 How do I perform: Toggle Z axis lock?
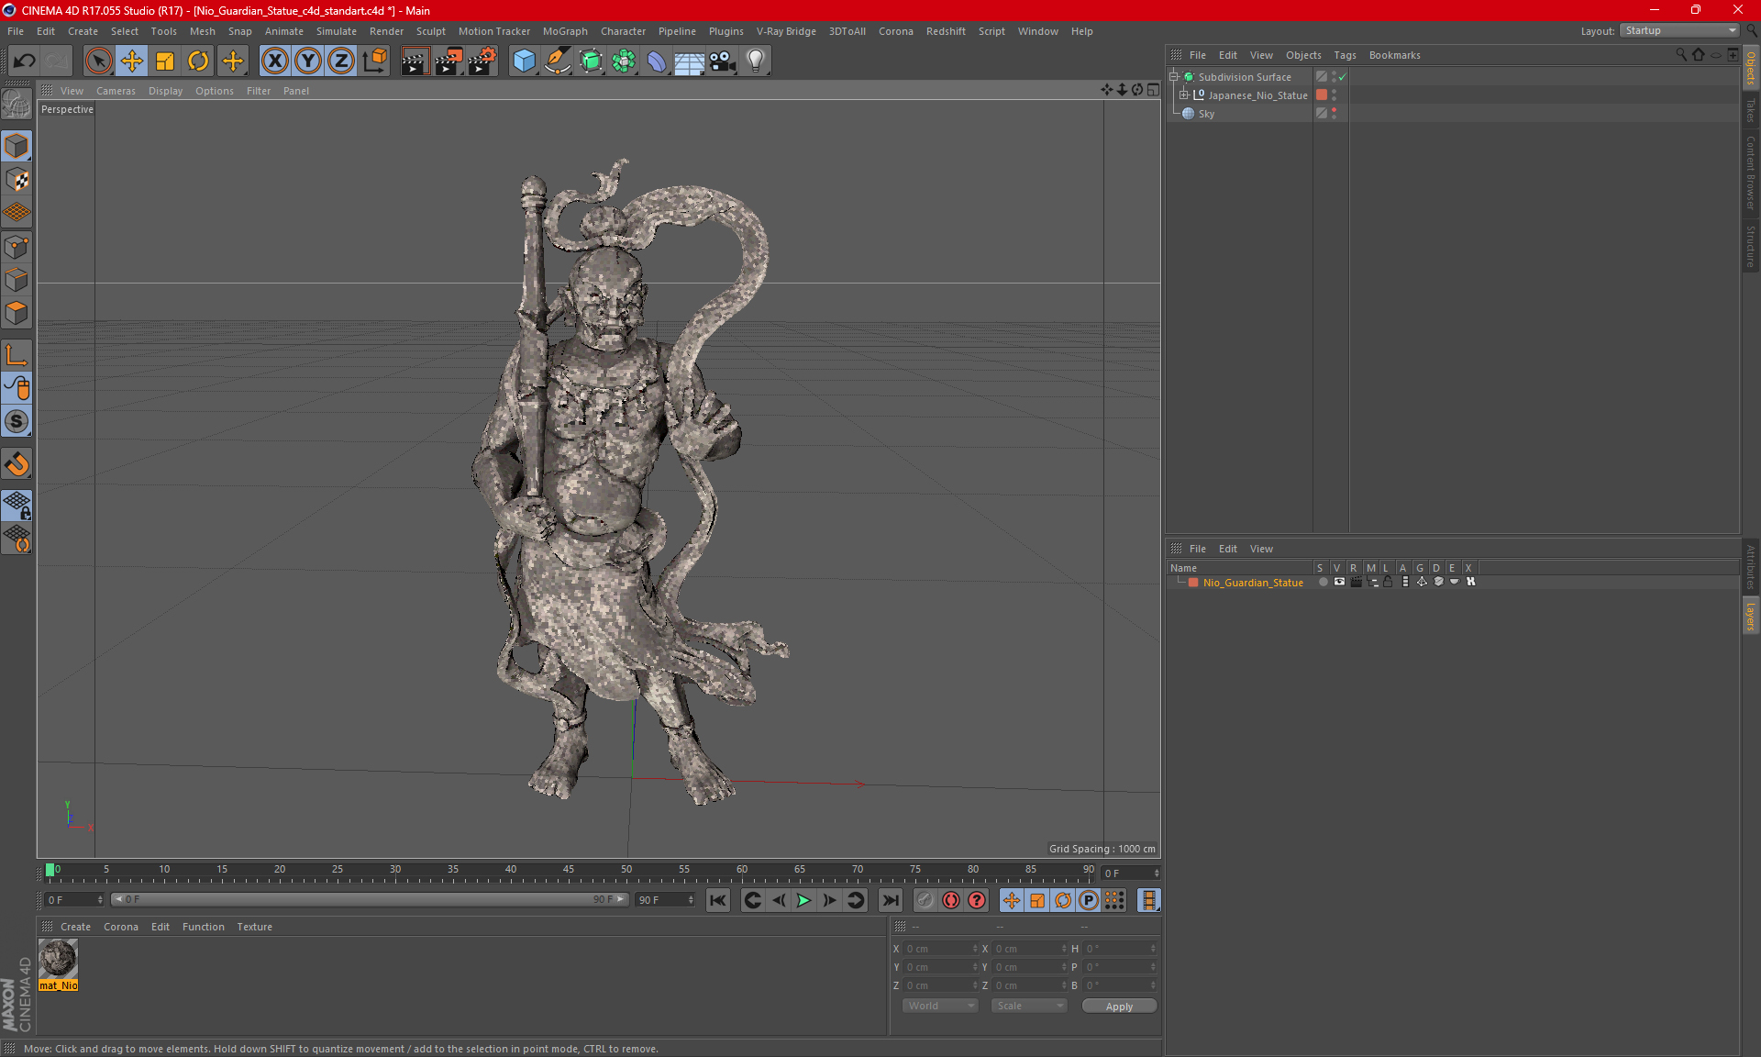[x=341, y=61]
